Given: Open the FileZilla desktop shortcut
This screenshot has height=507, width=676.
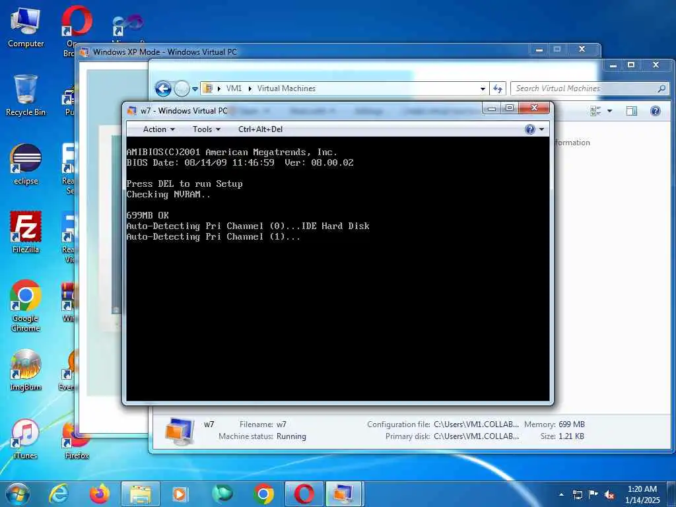Looking at the screenshot, I should coord(26,233).
